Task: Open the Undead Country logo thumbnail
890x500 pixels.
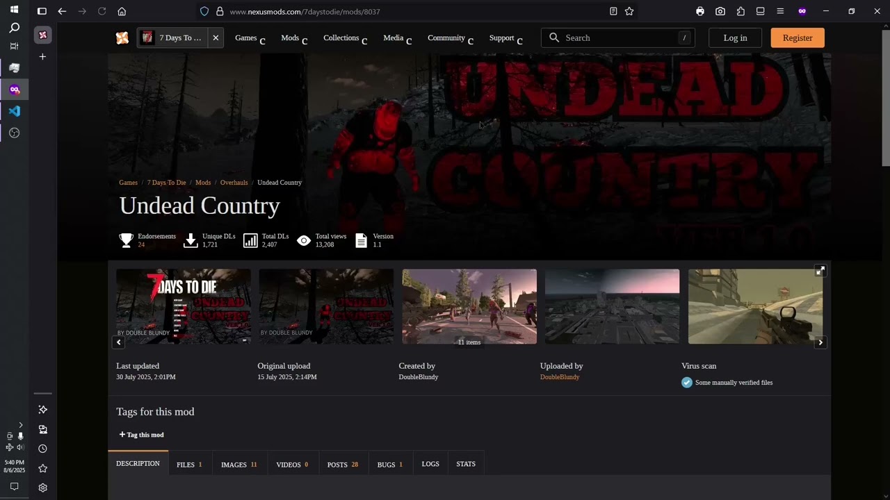Action: click(x=326, y=306)
